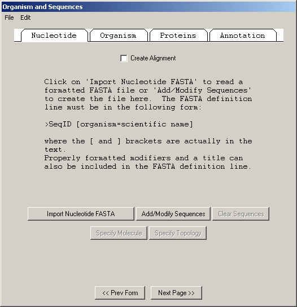Click the 'Import Nucleotide FASTA' instruction paragraph

(x=148, y=95)
